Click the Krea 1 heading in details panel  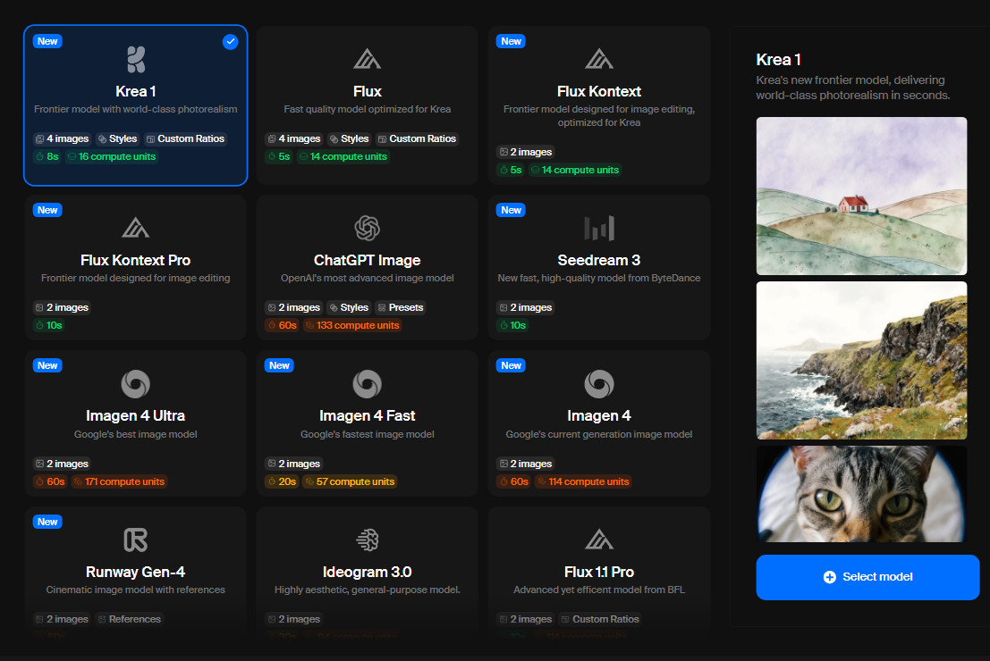(x=778, y=60)
